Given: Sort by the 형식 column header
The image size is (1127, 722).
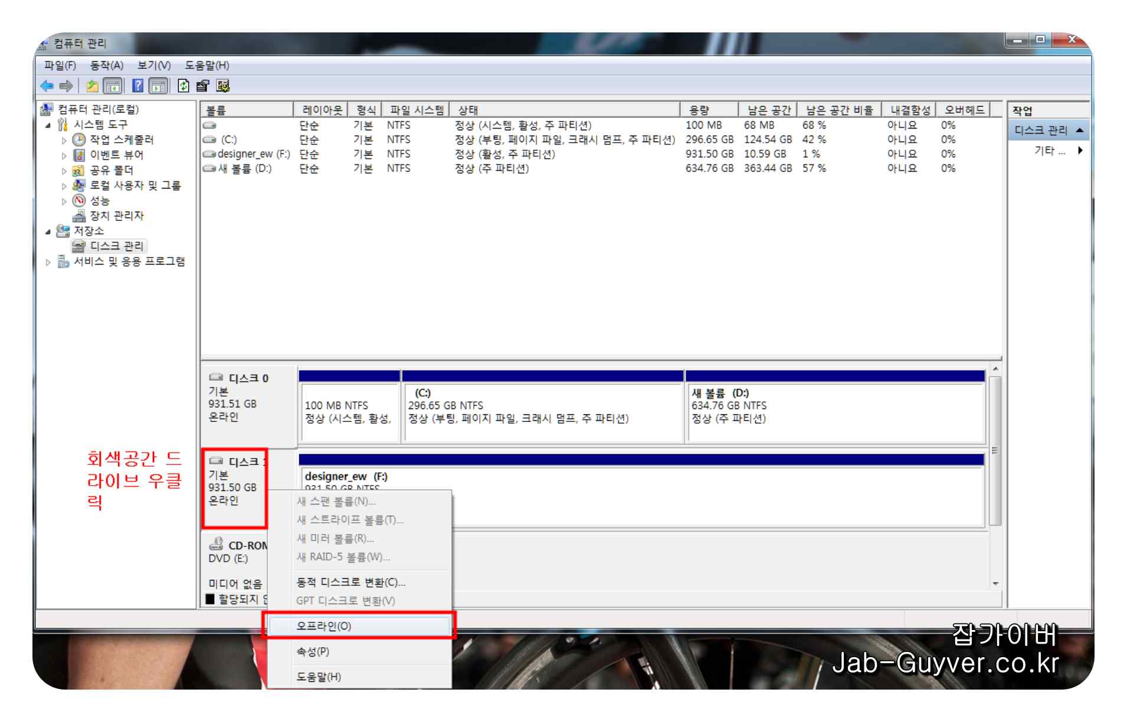Looking at the screenshot, I should point(365,110).
